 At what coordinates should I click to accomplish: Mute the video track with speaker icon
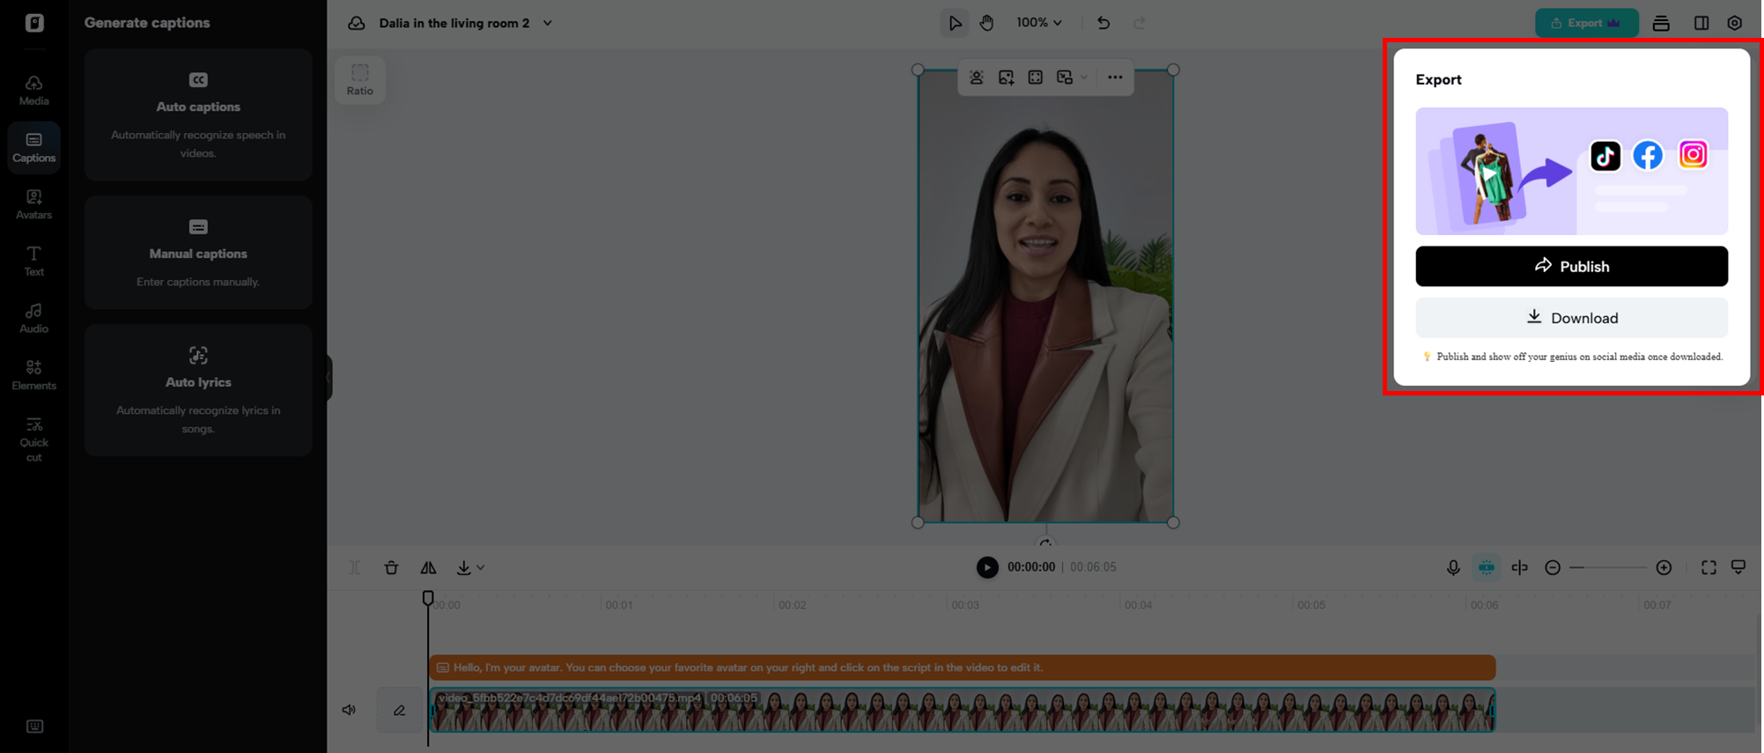coord(350,710)
